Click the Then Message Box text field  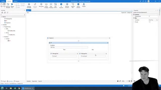point(64,56)
